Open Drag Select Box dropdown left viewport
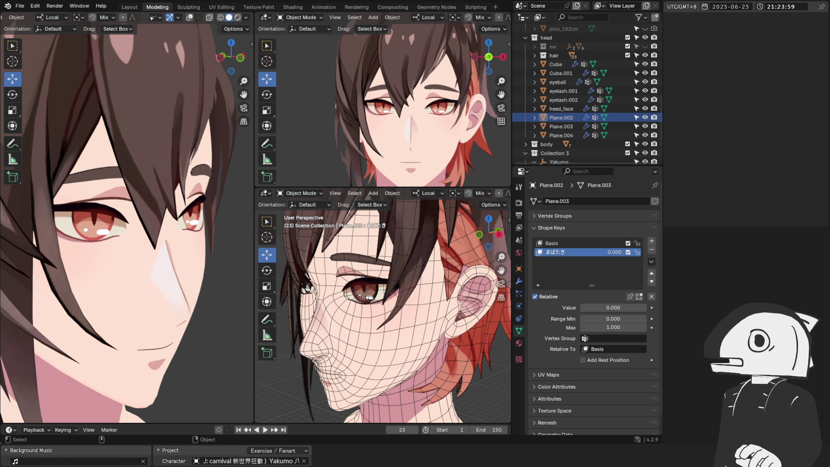Viewport: 830px width, 467px height. click(x=118, y=29)
